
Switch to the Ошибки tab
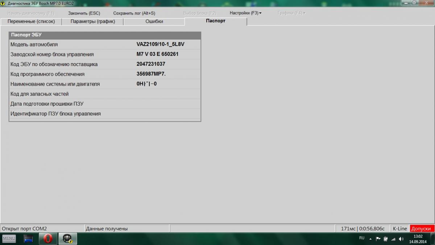click(x=154, y=21)
